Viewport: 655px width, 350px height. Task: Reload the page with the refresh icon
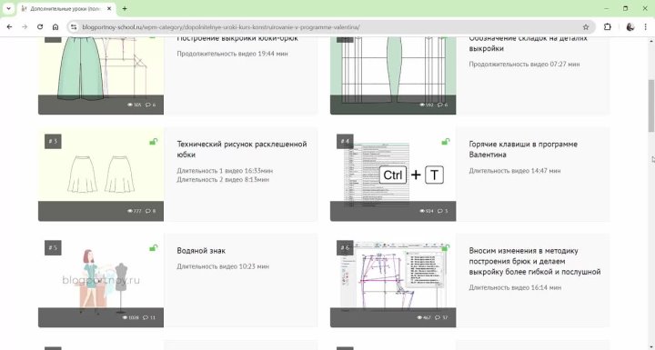pos(40,26)
